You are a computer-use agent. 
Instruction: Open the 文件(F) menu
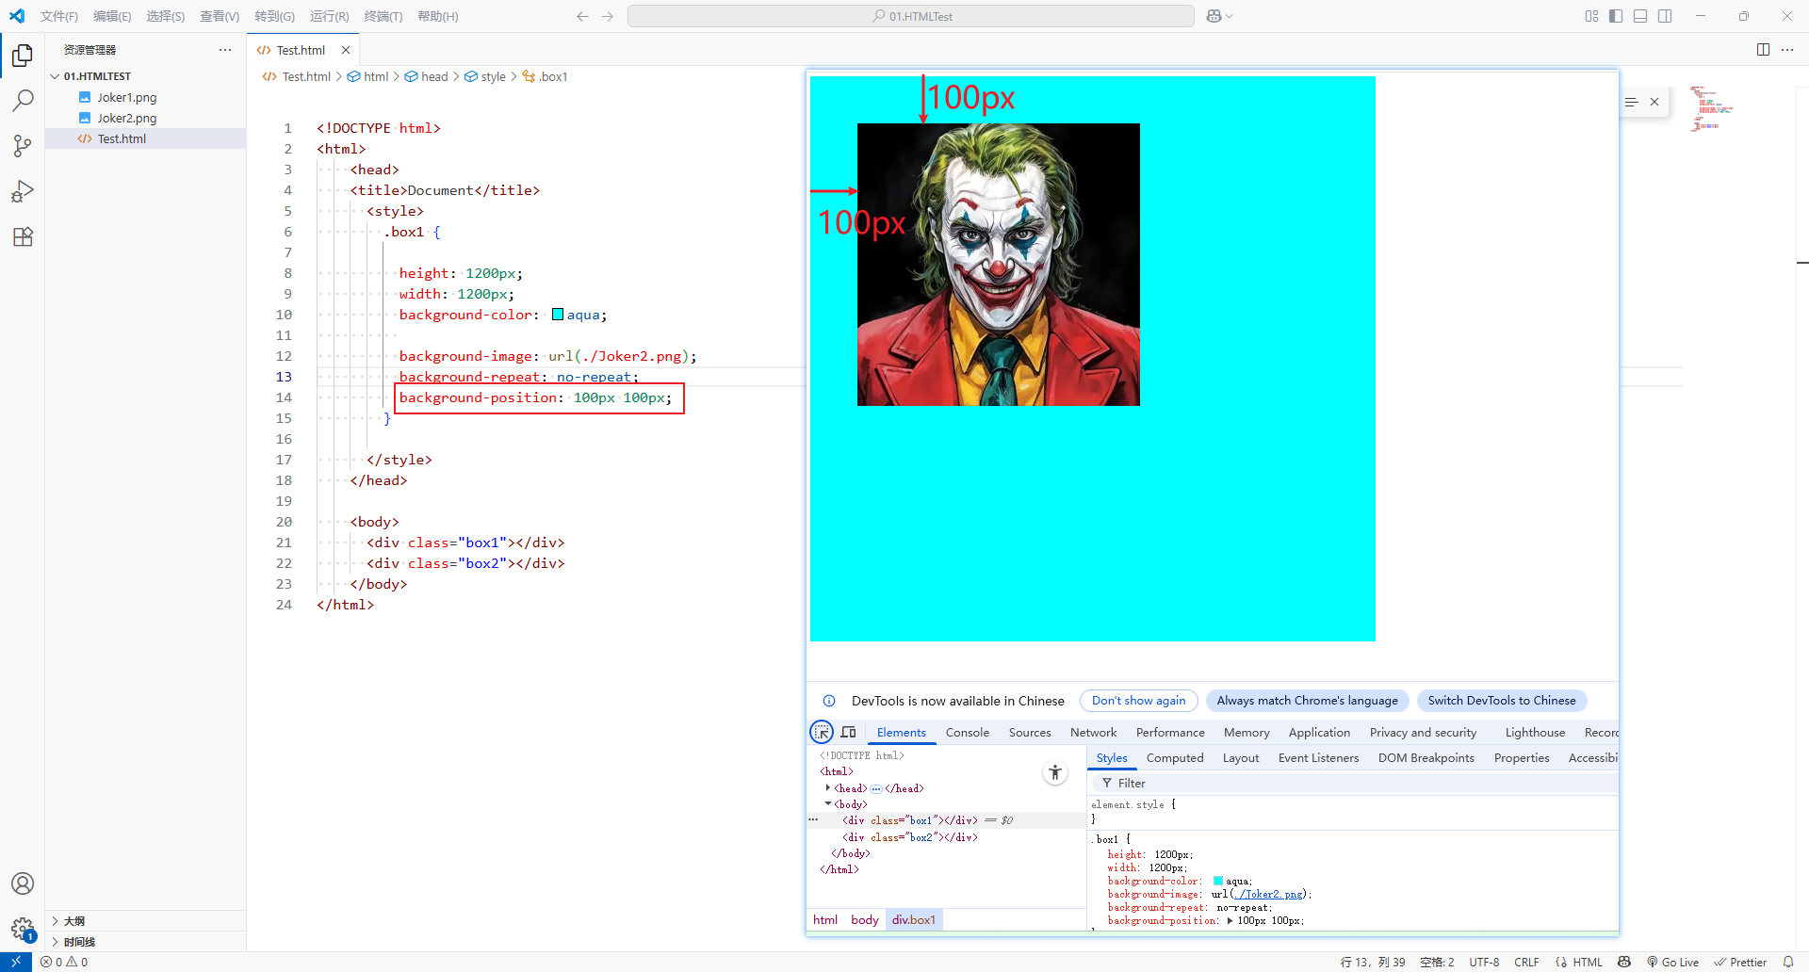click(58, 16)
